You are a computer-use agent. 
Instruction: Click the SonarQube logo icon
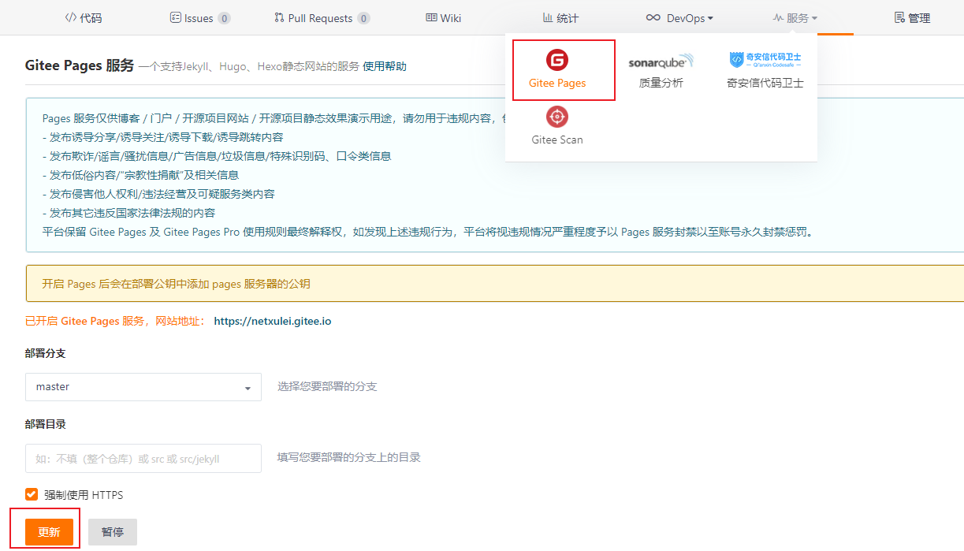[661, 61]
